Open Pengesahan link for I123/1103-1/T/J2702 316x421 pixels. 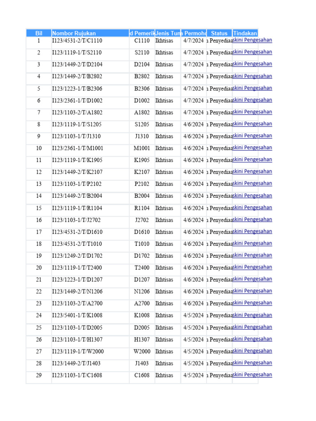click(252, 220)
